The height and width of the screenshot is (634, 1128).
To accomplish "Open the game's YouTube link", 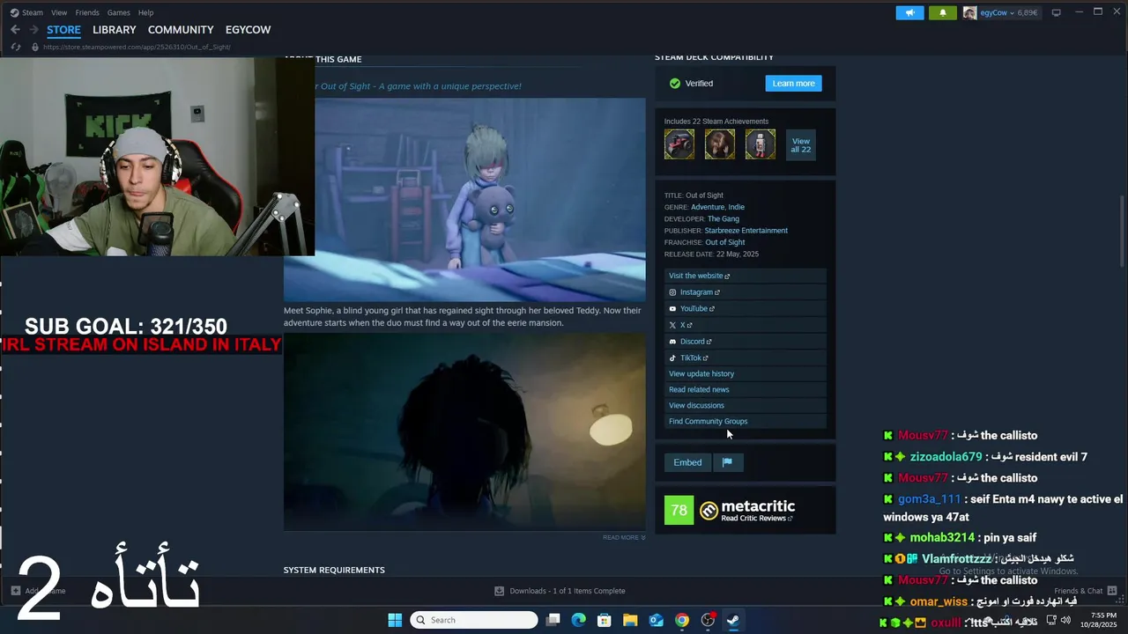I will (746, 308).
